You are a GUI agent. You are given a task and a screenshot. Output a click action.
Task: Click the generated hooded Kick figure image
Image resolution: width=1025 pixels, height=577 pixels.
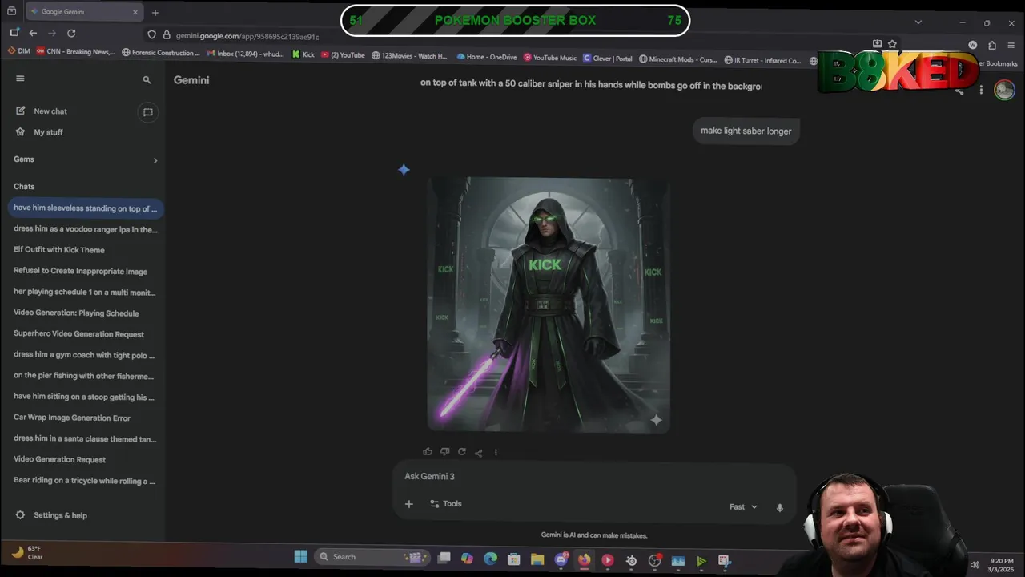[x=549, y=305]
